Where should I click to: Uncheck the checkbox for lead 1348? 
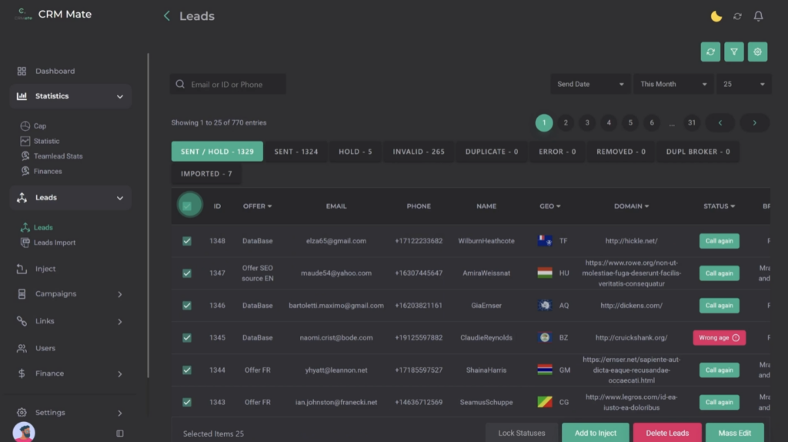point(187,241)
